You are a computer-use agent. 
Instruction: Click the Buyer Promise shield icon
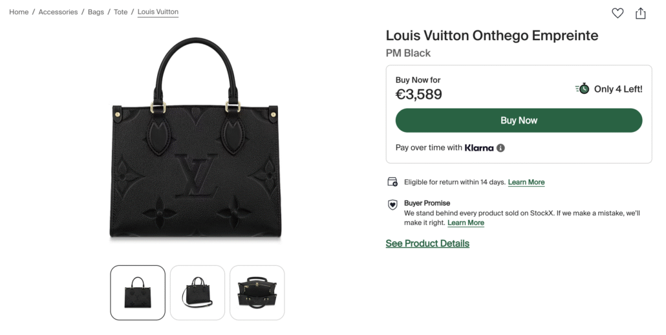click(392, 204)
